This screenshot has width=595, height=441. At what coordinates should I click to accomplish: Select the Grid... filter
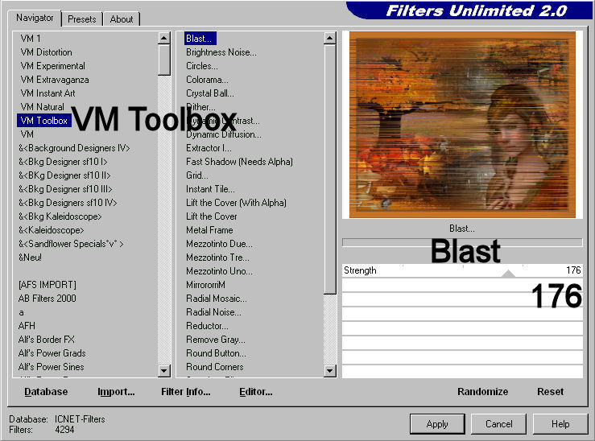pos(197,175)
